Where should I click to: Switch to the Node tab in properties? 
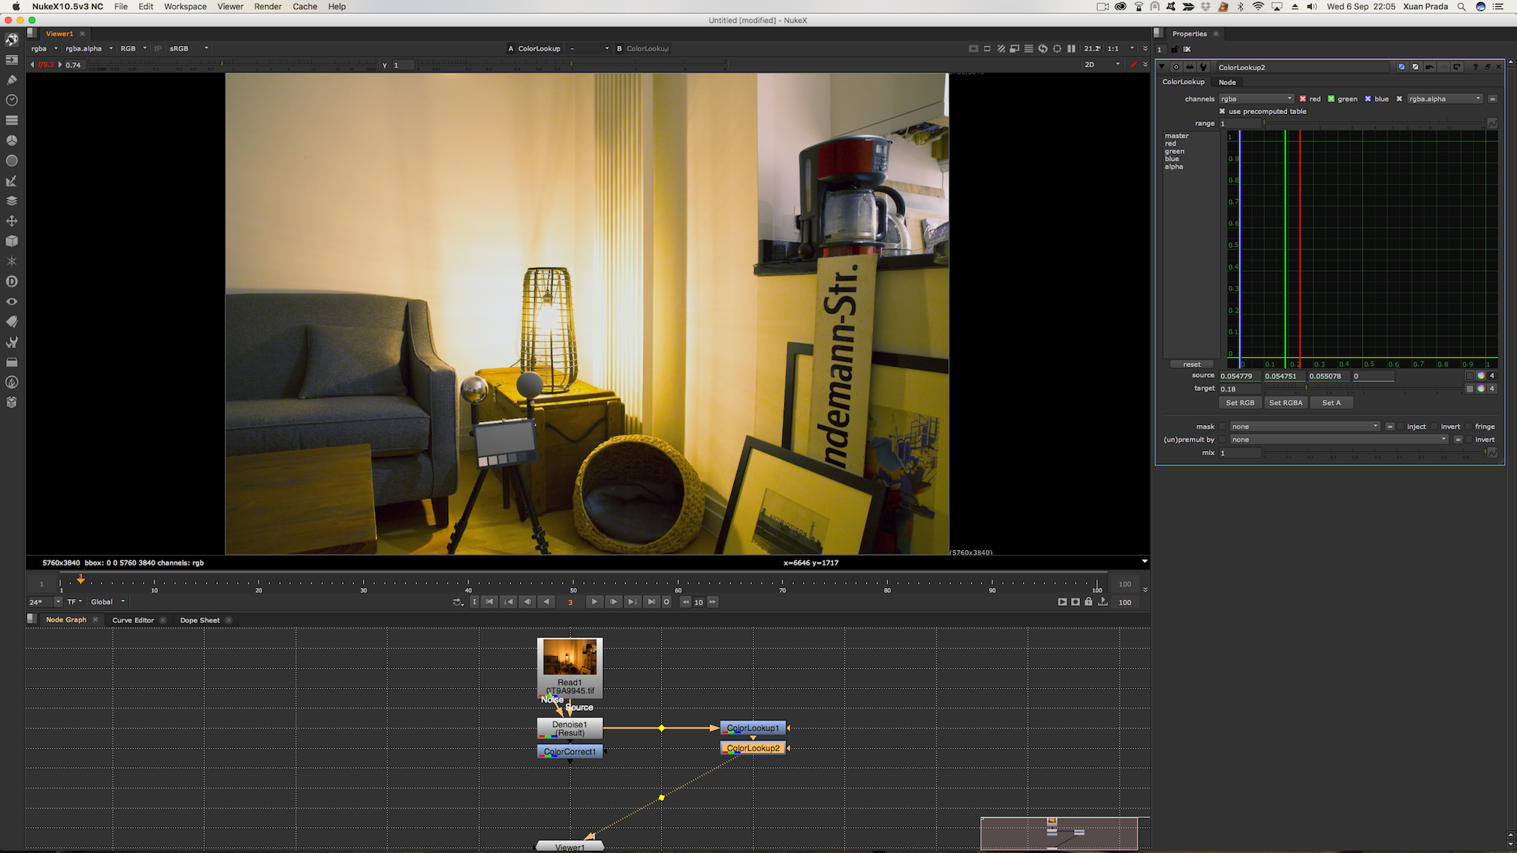click(x=1227, y=82)
